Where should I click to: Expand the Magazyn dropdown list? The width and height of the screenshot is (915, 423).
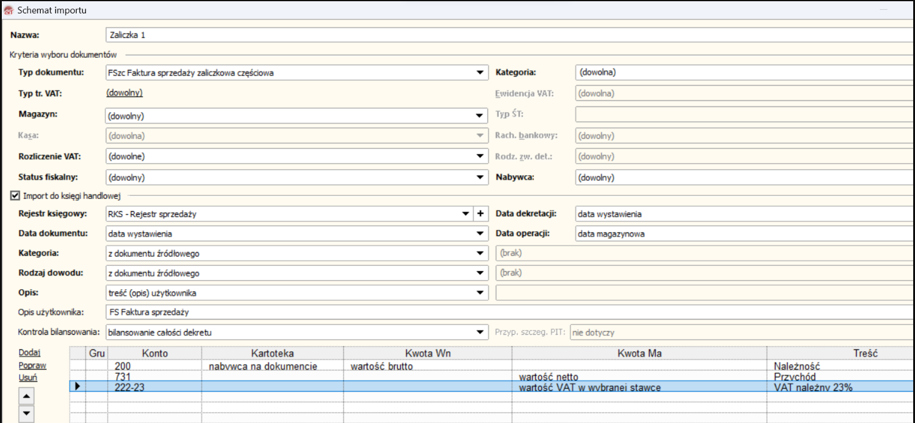tap(480, 115)
